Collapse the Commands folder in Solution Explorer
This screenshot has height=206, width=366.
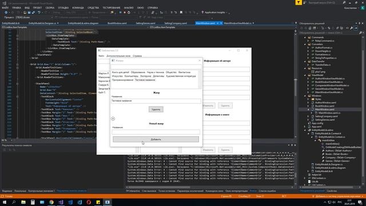pos(305,37)
